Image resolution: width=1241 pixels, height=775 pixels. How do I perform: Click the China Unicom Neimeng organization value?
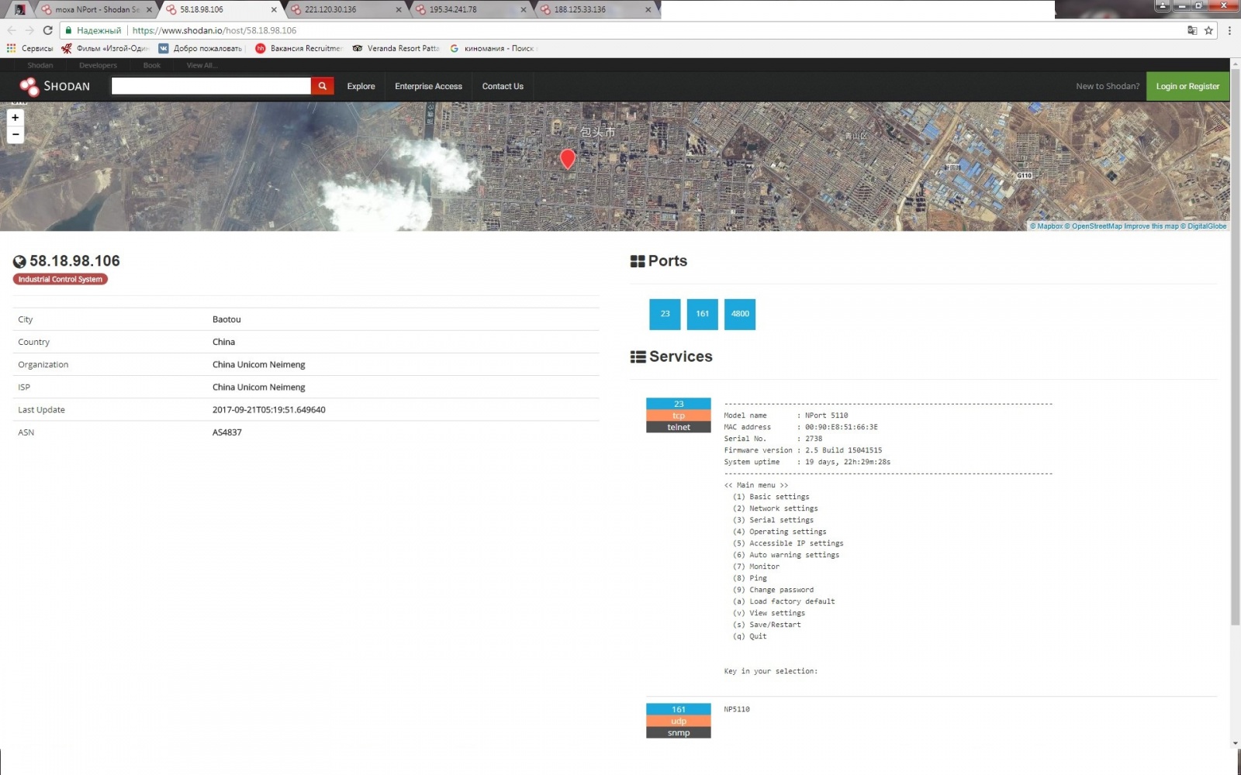pyautogui.click(x=259, y=364)
